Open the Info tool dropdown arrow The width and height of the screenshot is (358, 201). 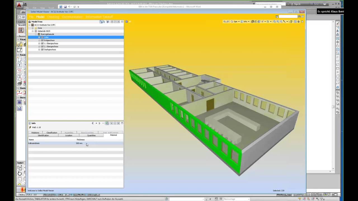click(x=249, y=21)
